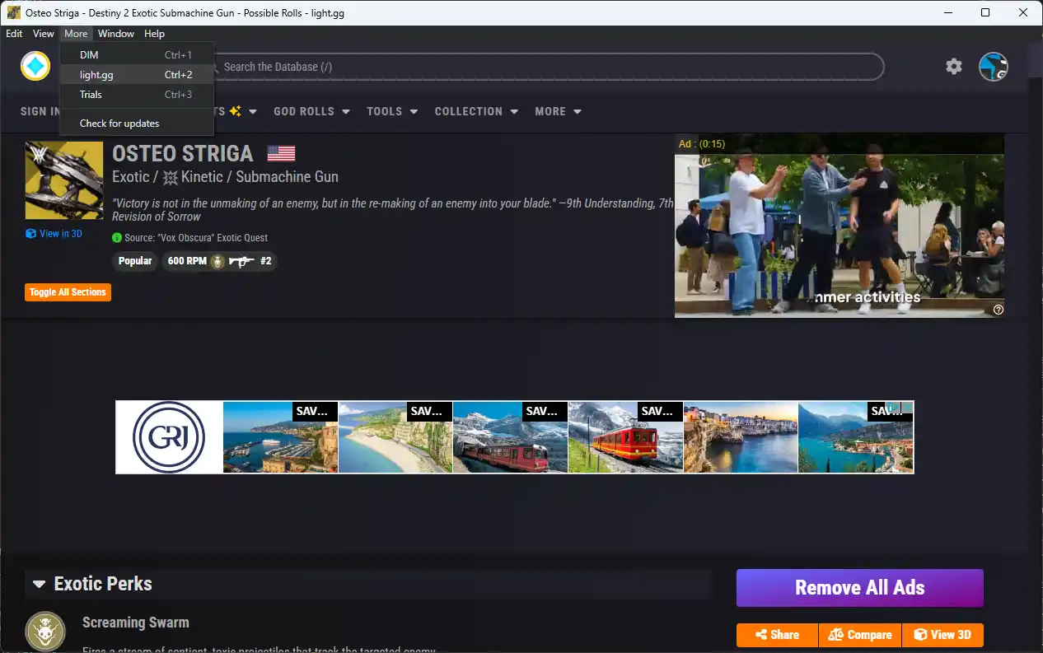Click the green Source info icon
1043x653 pixels.
point(117,238)
